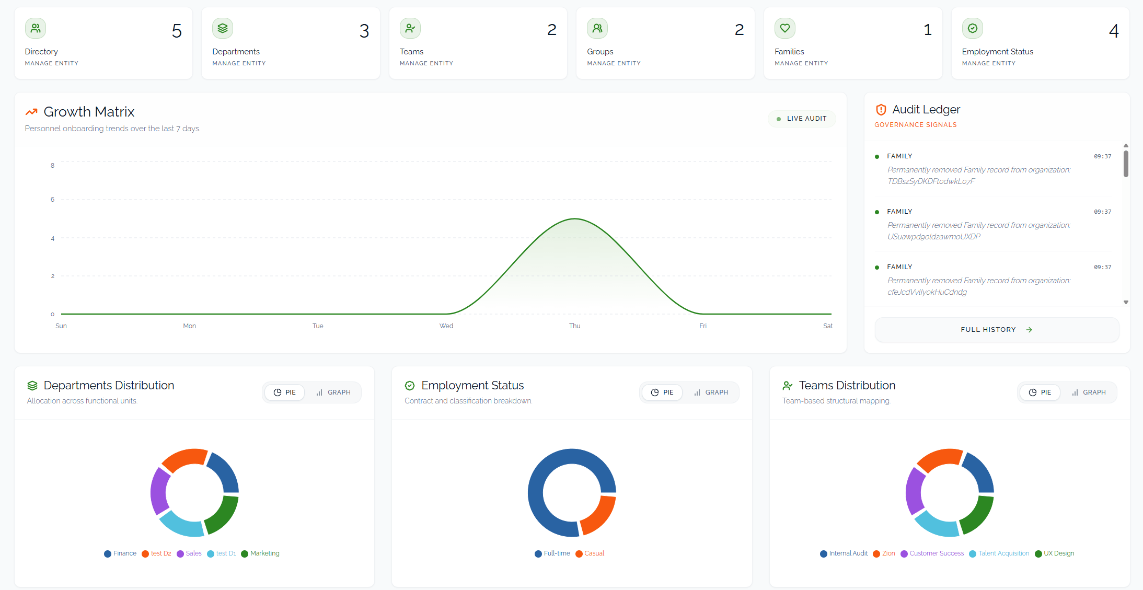Click the Audit Ledger scrollbar thumb
This screenshot has height=590, width=1143.
[x=1126, y=164]
